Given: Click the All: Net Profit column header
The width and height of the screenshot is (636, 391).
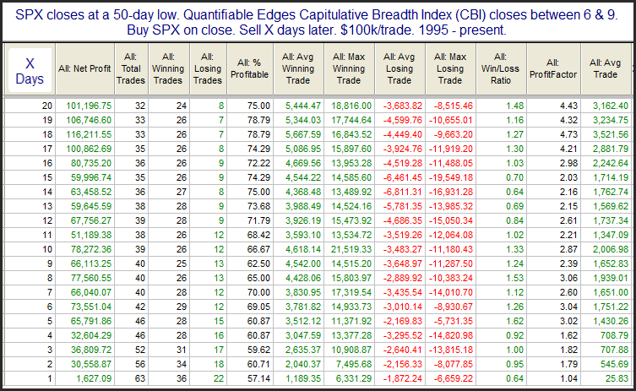Looking at the screenshot, I should tap(84, 69).
